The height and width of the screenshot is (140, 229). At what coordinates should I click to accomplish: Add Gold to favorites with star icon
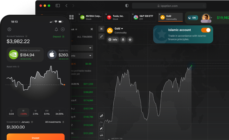[130, 40]
